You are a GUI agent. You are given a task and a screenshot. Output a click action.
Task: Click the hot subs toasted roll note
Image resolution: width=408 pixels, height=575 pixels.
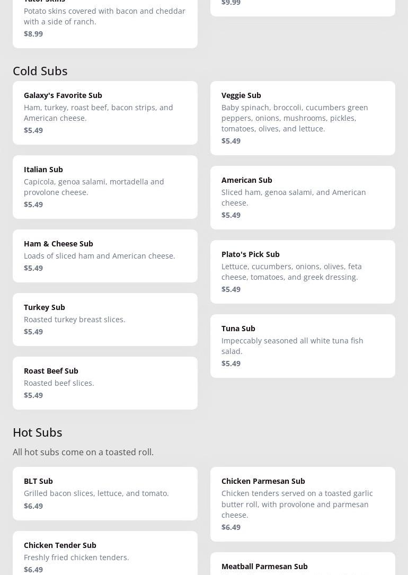pos(83,452)
